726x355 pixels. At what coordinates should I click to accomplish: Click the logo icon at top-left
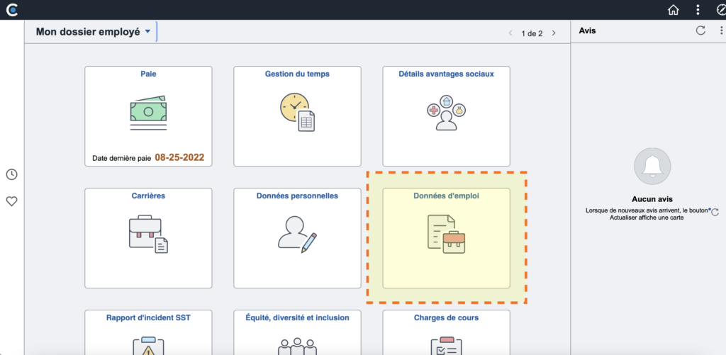[11, 10]
